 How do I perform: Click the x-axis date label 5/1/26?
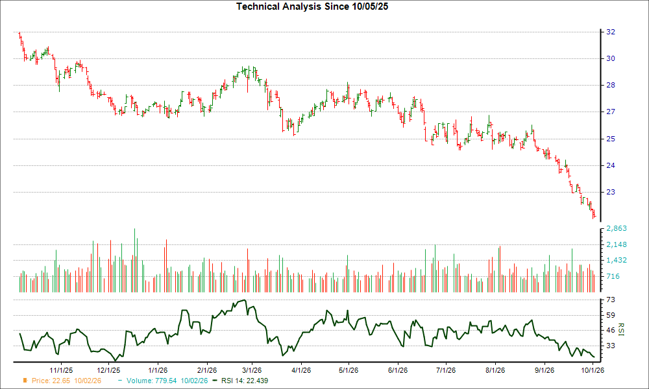coord(349,370)
